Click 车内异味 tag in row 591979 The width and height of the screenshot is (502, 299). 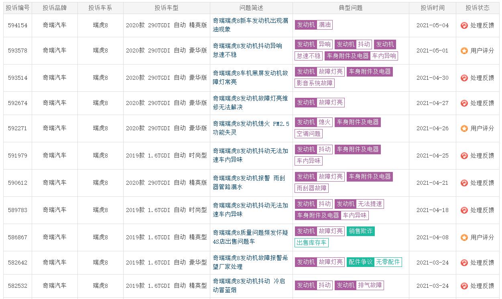[x=309, y=161]
